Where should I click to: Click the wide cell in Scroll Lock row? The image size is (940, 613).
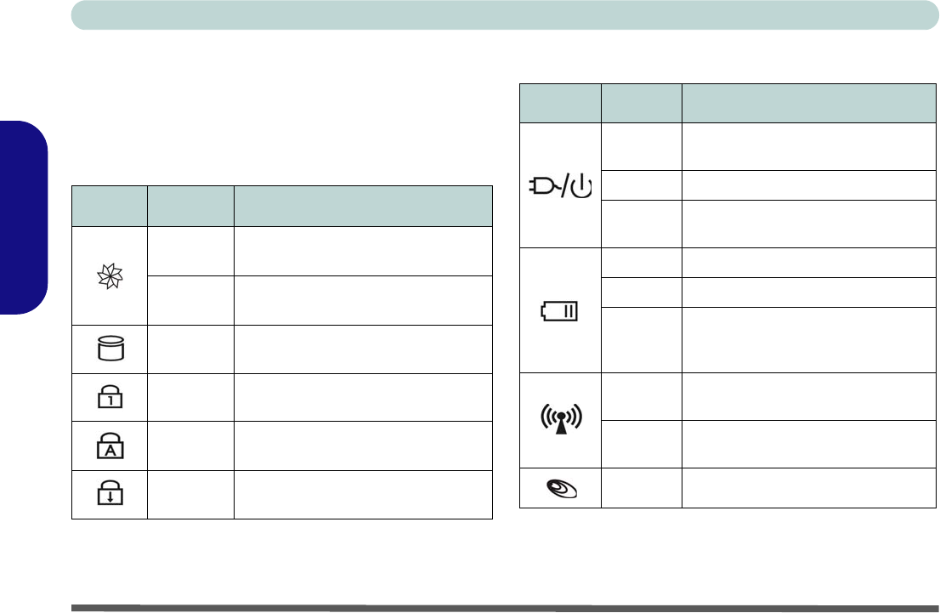click(363, 495)
